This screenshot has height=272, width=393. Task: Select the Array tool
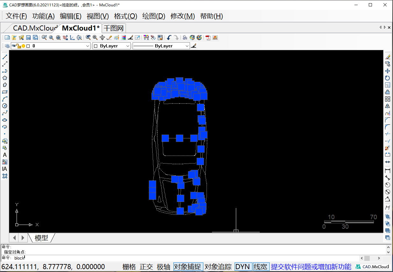(x=388, y=99)
